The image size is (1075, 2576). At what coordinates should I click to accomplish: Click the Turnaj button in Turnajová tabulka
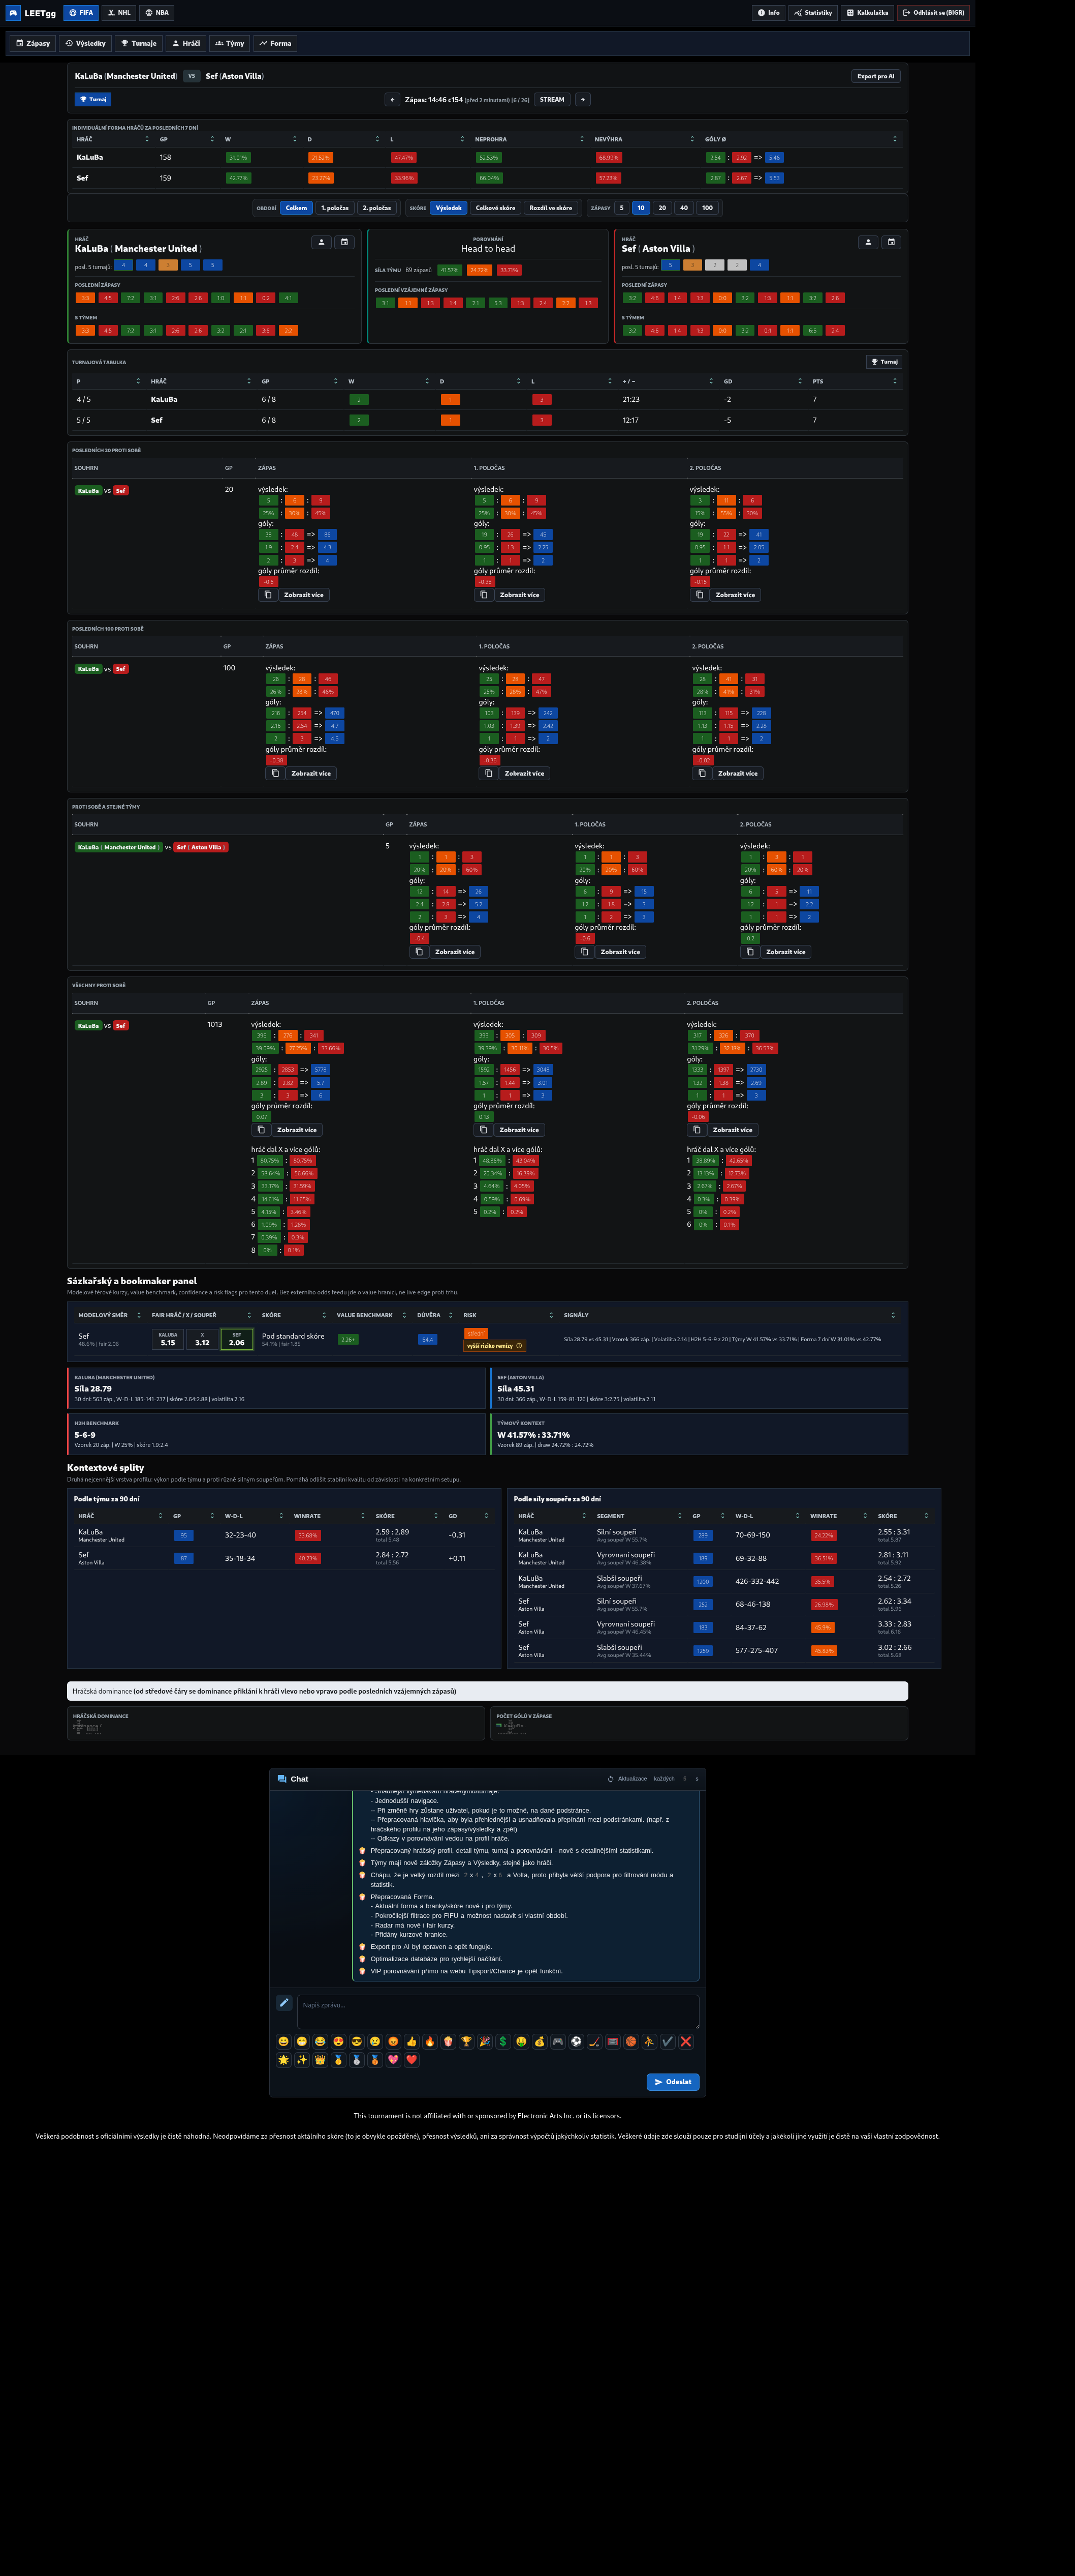[x=884, y=362]
